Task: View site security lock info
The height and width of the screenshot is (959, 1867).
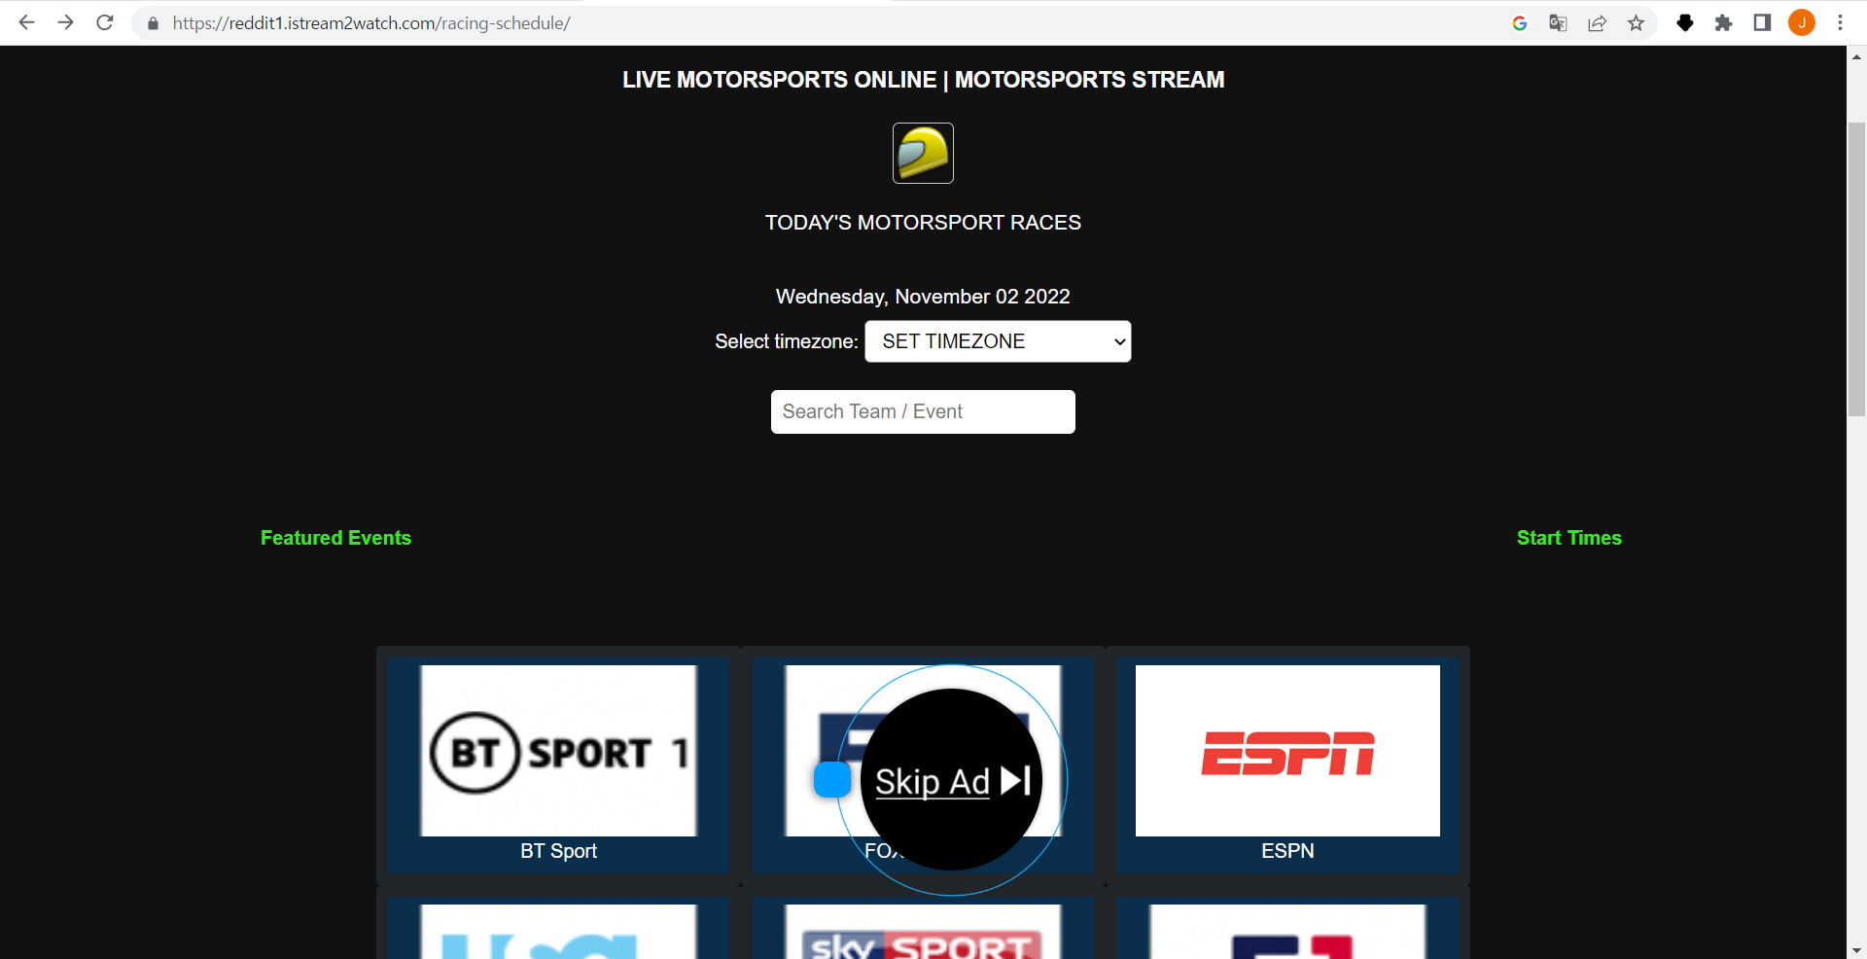Action: (153, 23)
